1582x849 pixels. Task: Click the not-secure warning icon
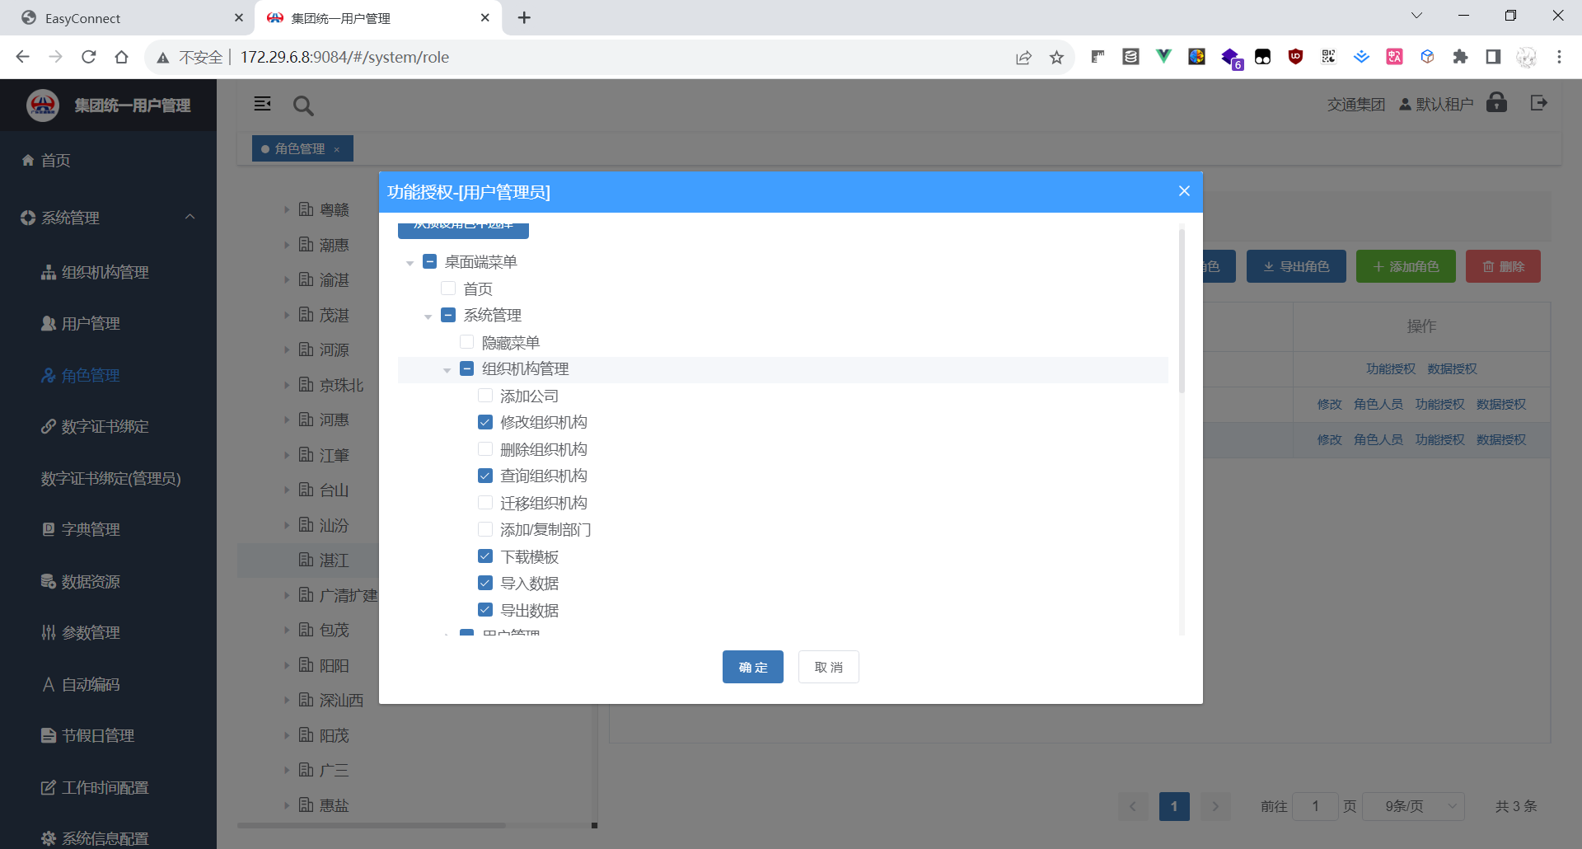pos(163,58)
